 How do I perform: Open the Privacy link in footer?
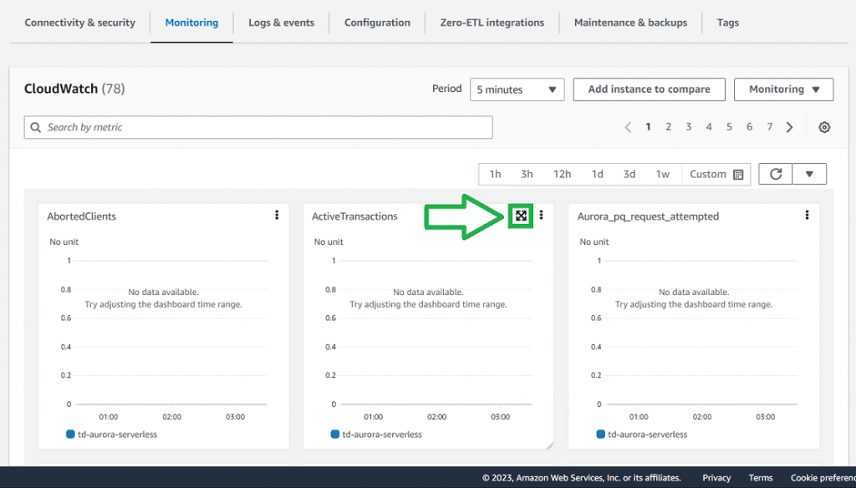click(716, 478)
